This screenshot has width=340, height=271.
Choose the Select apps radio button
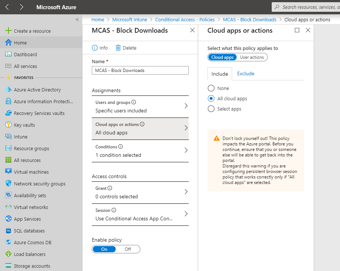211,109
